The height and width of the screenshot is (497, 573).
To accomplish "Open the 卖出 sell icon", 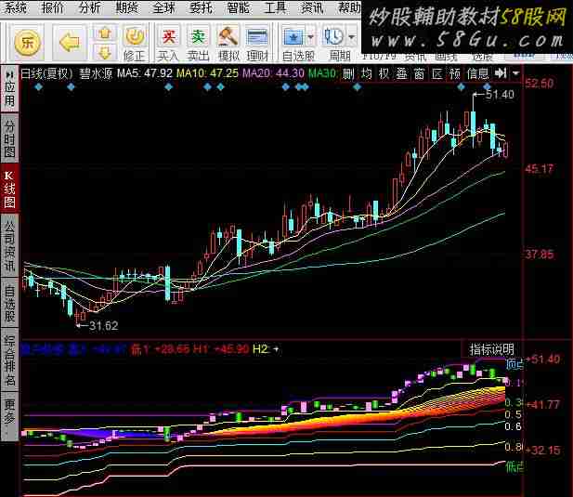I will [198, 43].
